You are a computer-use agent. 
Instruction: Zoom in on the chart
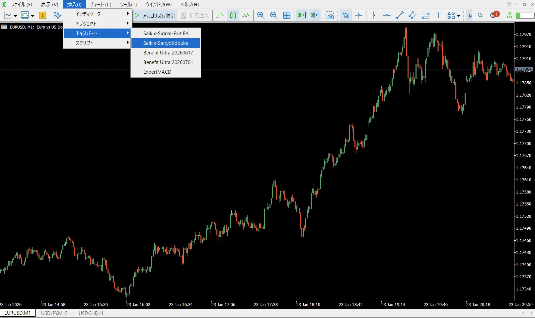coord(261,15)
